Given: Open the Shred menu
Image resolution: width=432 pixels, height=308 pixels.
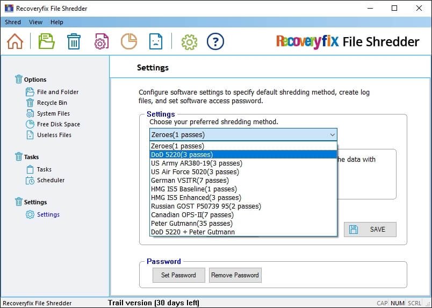Looking at the screenshot, I should [x=13, y=22].
